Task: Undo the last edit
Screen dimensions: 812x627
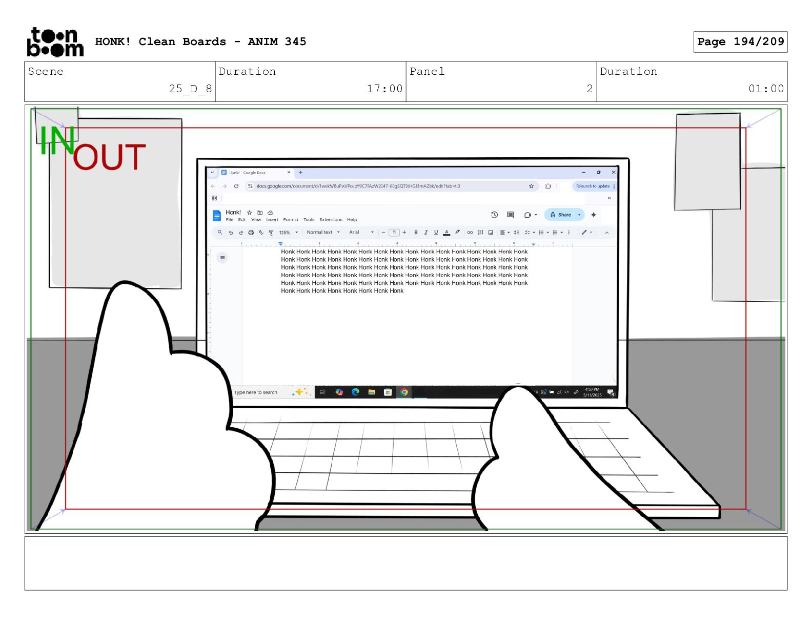Action: pyautogui.click(x=231, y=233)
